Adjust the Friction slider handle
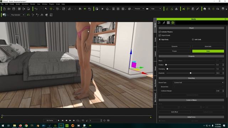This screenshot has height=128, width=228. pyautogui.click(x=166, y=65)
